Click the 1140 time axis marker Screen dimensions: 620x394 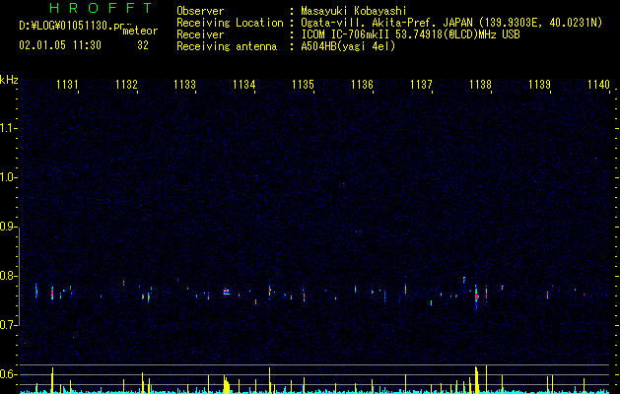tap(598, 84)
